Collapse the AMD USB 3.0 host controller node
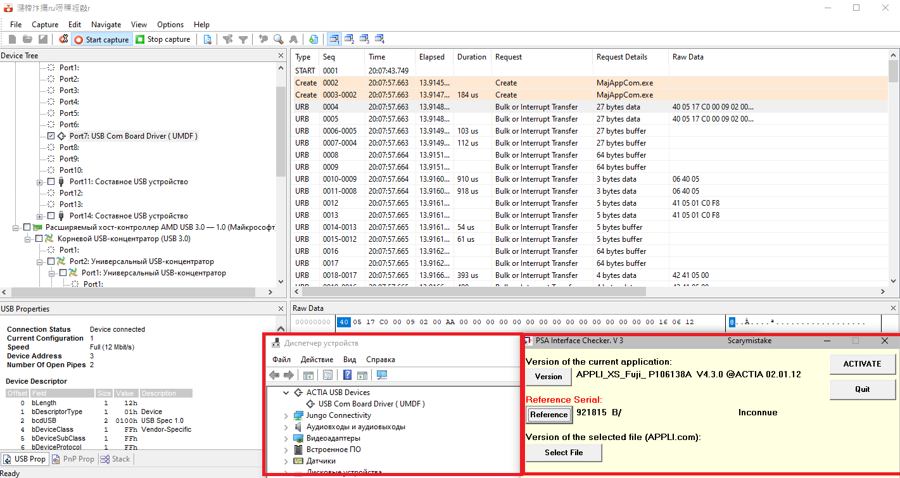900x478 pixels. point(15,228)
